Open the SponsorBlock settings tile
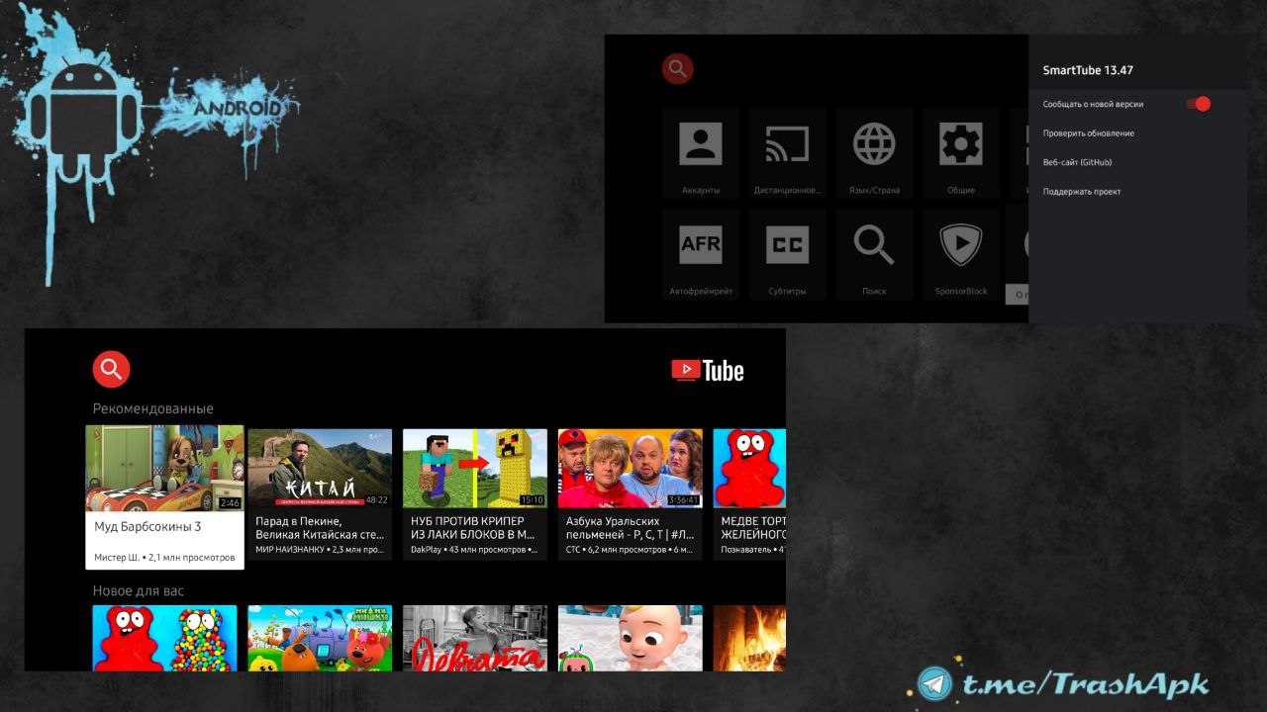The image size is (1267, 712). [x=960, y=252]
